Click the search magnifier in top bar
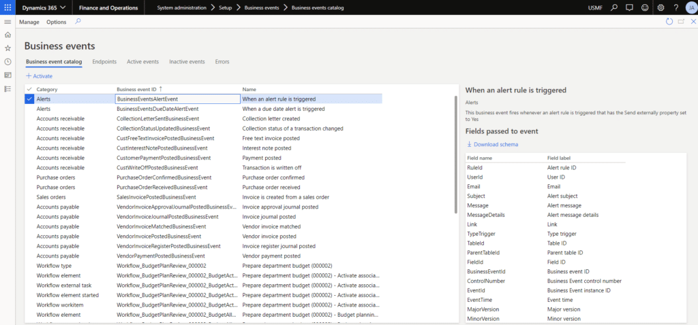The width and height of the screenshot is (698, 325). [x=614, y=7]
